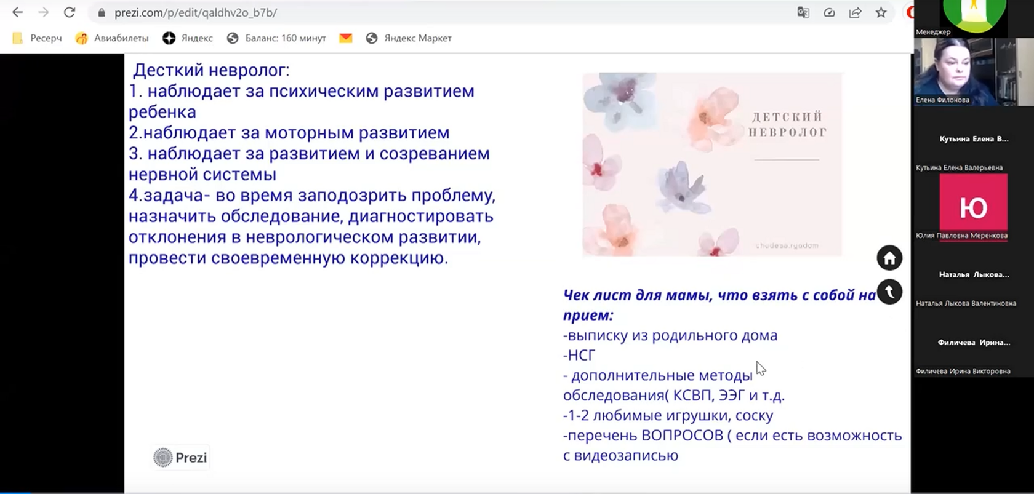Image resolution: width=1034 pixels, height=494 pixels.
Task: Open the orange mail envelope bookmark
Action: coord(346,38)
